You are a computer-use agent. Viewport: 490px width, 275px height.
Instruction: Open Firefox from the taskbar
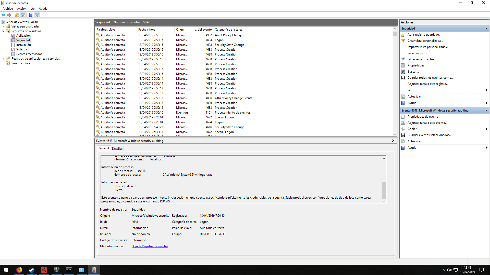(x=19, y=270)
